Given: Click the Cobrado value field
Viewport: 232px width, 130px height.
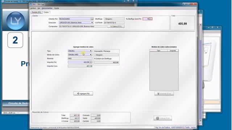Looking at the screenshot, I should [x=96, y=115].
